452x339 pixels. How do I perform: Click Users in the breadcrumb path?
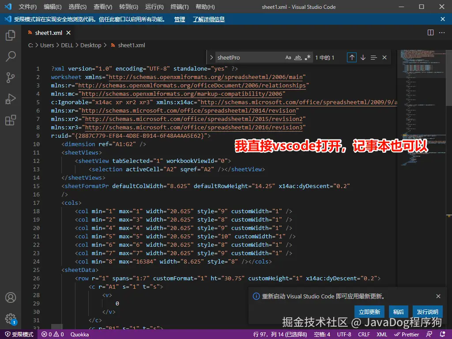click(47, 45)
